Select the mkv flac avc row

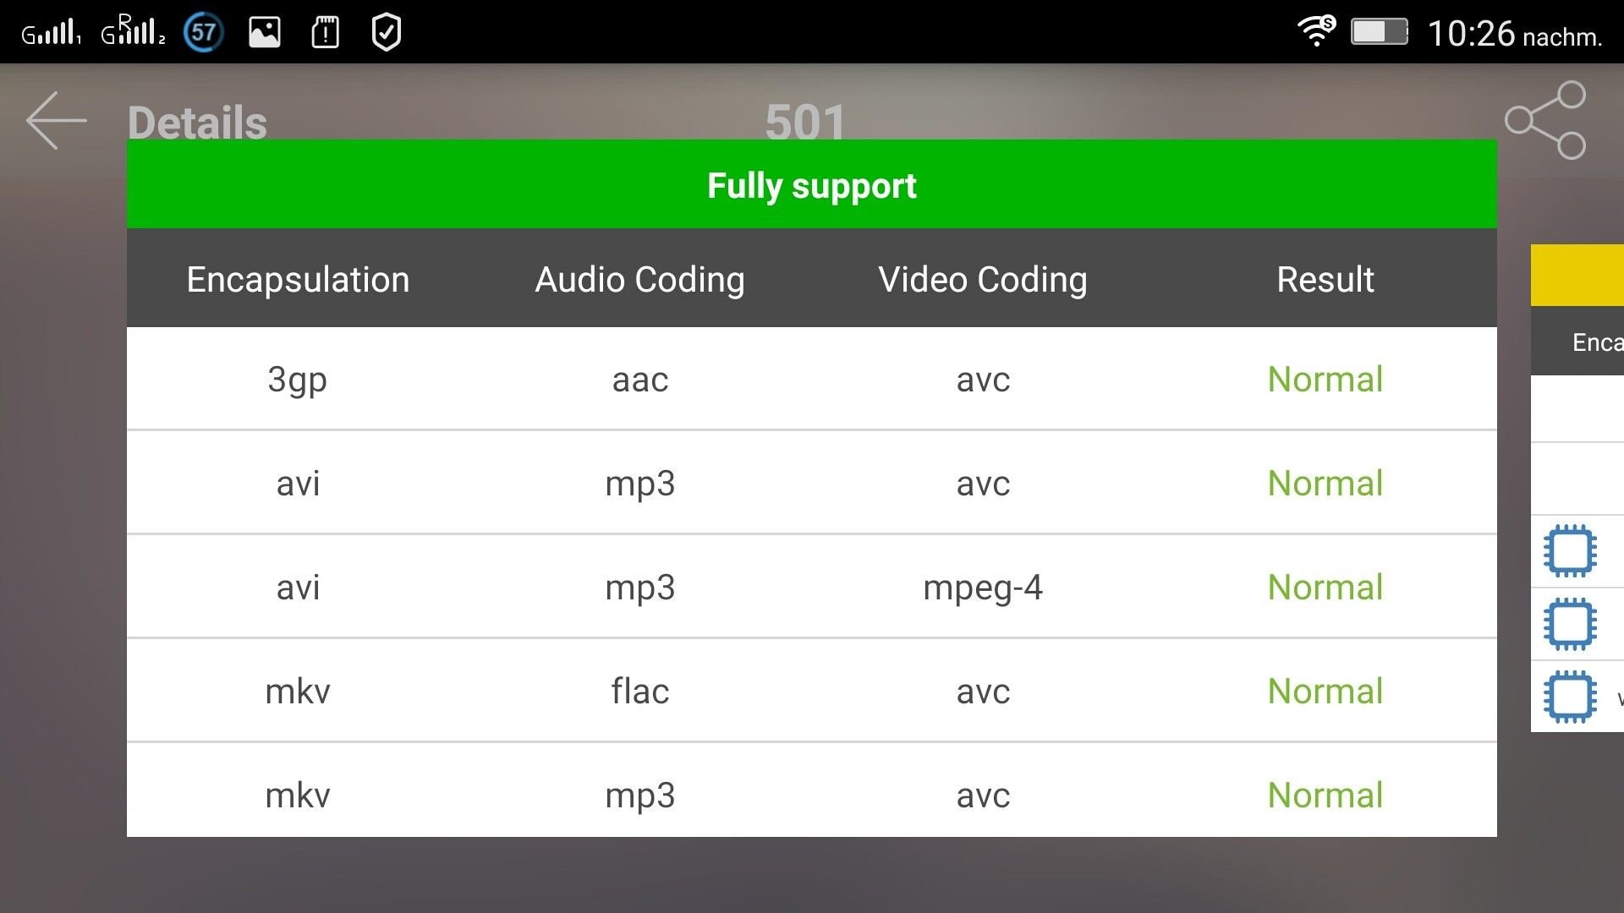(812, 691)
